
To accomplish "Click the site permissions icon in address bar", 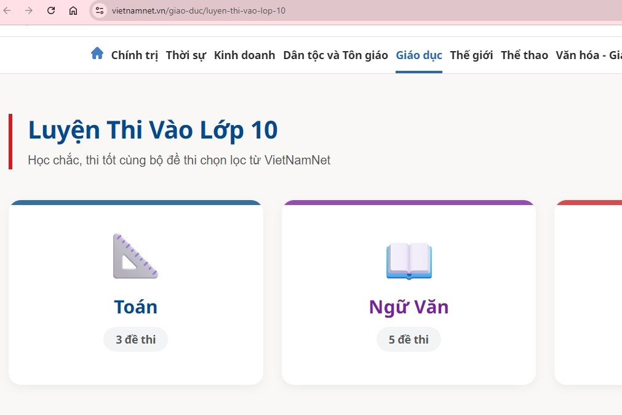I will (x=98, y=10).
